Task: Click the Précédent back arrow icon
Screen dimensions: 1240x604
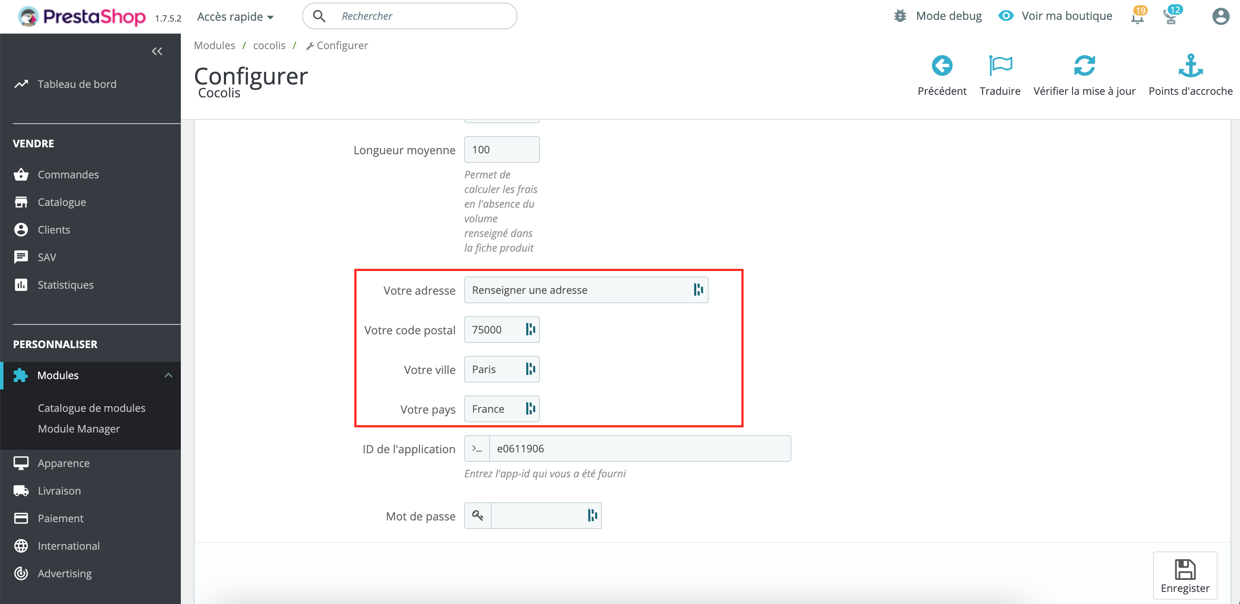Action: pyautogui.click(x=942, y=66)
